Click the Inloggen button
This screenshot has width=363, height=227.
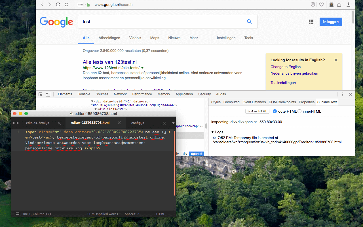pos(331,22)
